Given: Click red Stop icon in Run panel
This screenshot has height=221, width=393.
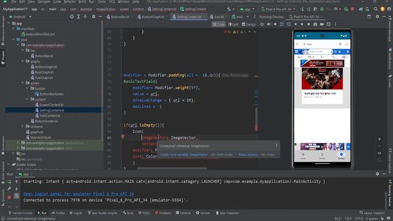Looking at the screenshot, I should pyautogui.click(x=9, y=198).
